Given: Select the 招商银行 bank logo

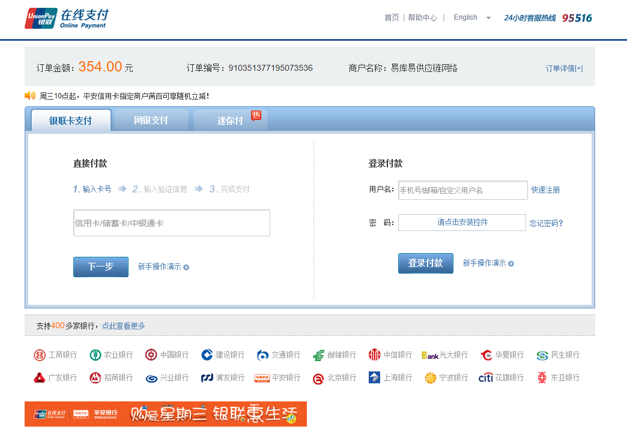Looking at the screenshot, I should (x=95, y=377).
